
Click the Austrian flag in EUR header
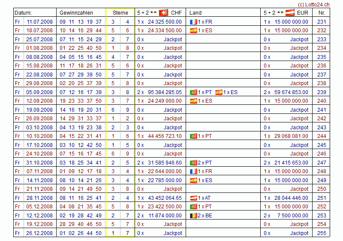pos(290,12)
